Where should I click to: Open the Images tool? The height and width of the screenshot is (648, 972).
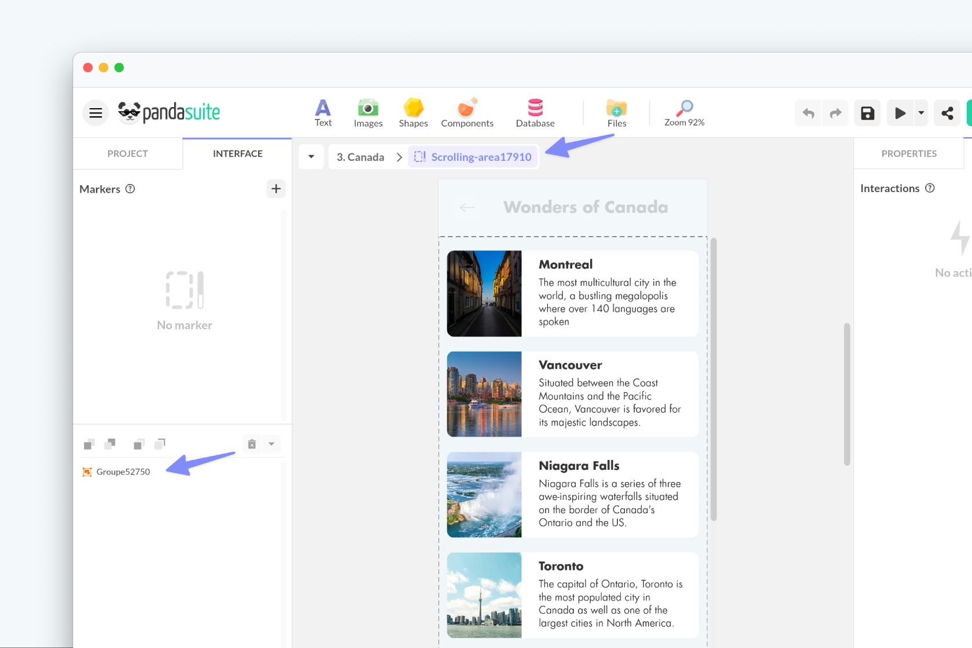[x=368, y=112]
